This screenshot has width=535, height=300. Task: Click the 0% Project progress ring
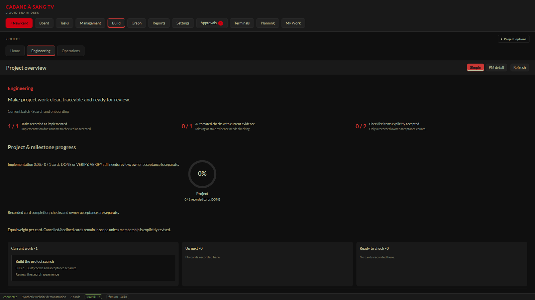point(202,174)
